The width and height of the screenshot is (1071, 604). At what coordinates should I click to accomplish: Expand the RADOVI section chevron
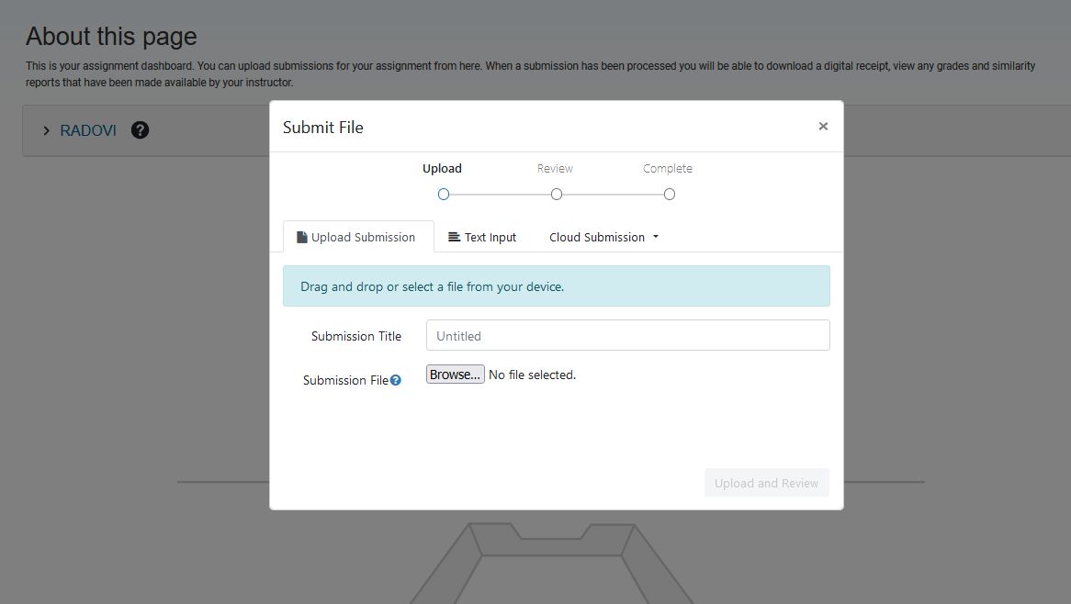[x=46, y=131]
